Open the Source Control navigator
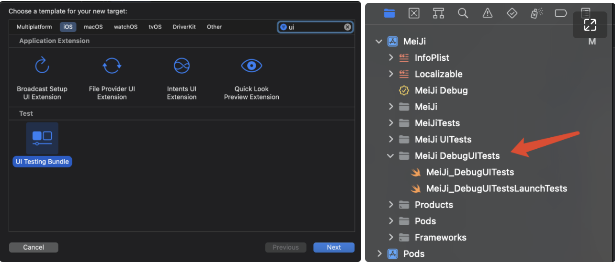615x264 pixels. coord(414,13)
